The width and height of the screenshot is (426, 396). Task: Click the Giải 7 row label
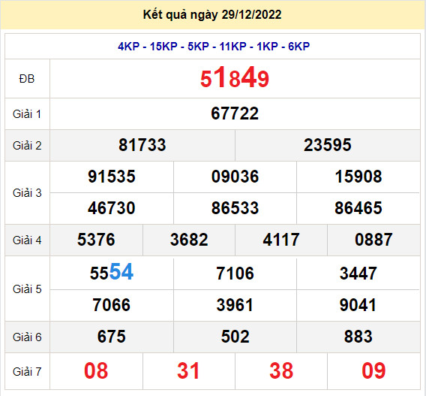point(27,371)
